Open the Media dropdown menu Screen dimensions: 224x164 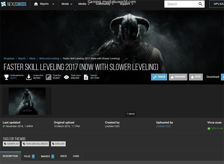coord(84,4)
